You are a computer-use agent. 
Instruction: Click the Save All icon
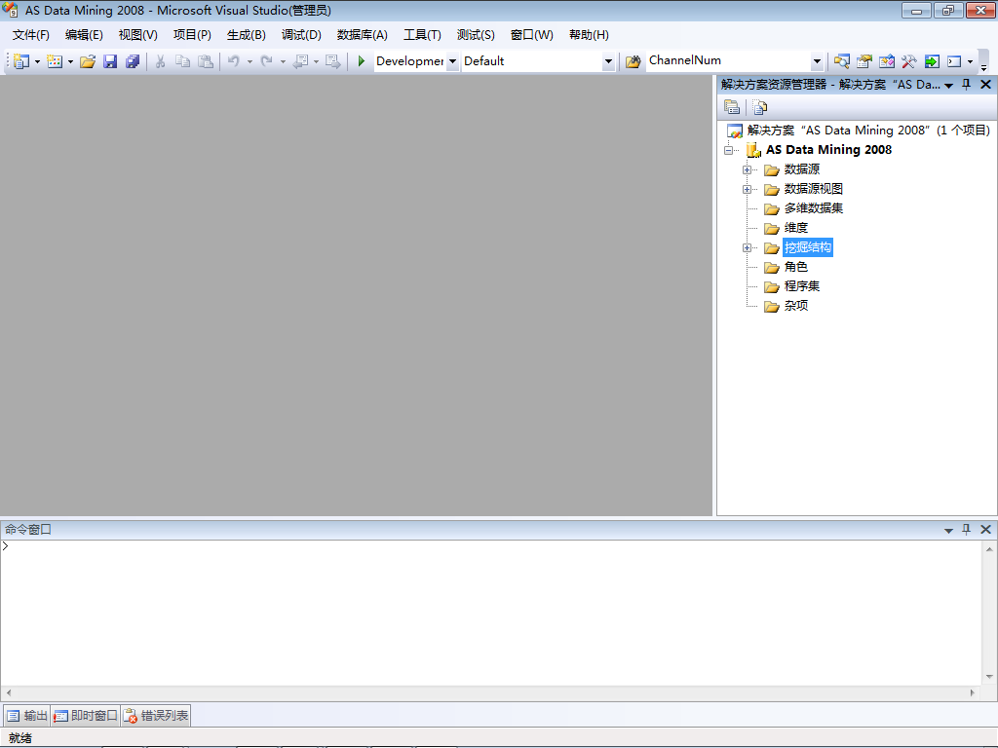[x=133, y=61]
